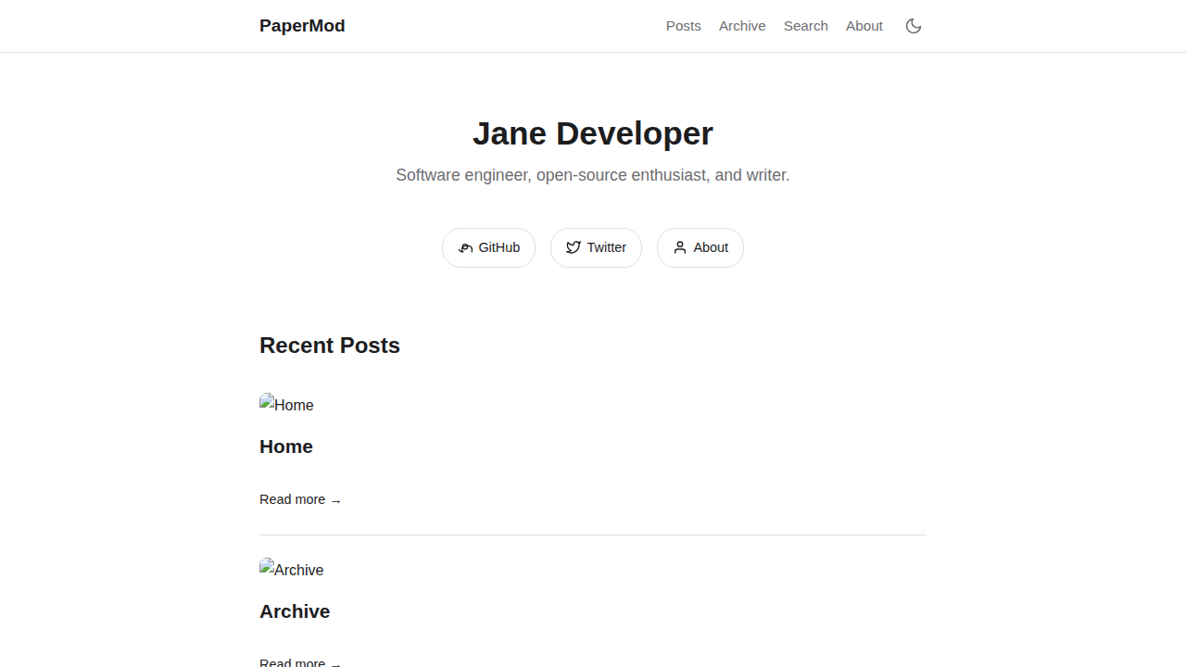
Task: Click the Jane Developer profile heading
Action: coord(592,133)
